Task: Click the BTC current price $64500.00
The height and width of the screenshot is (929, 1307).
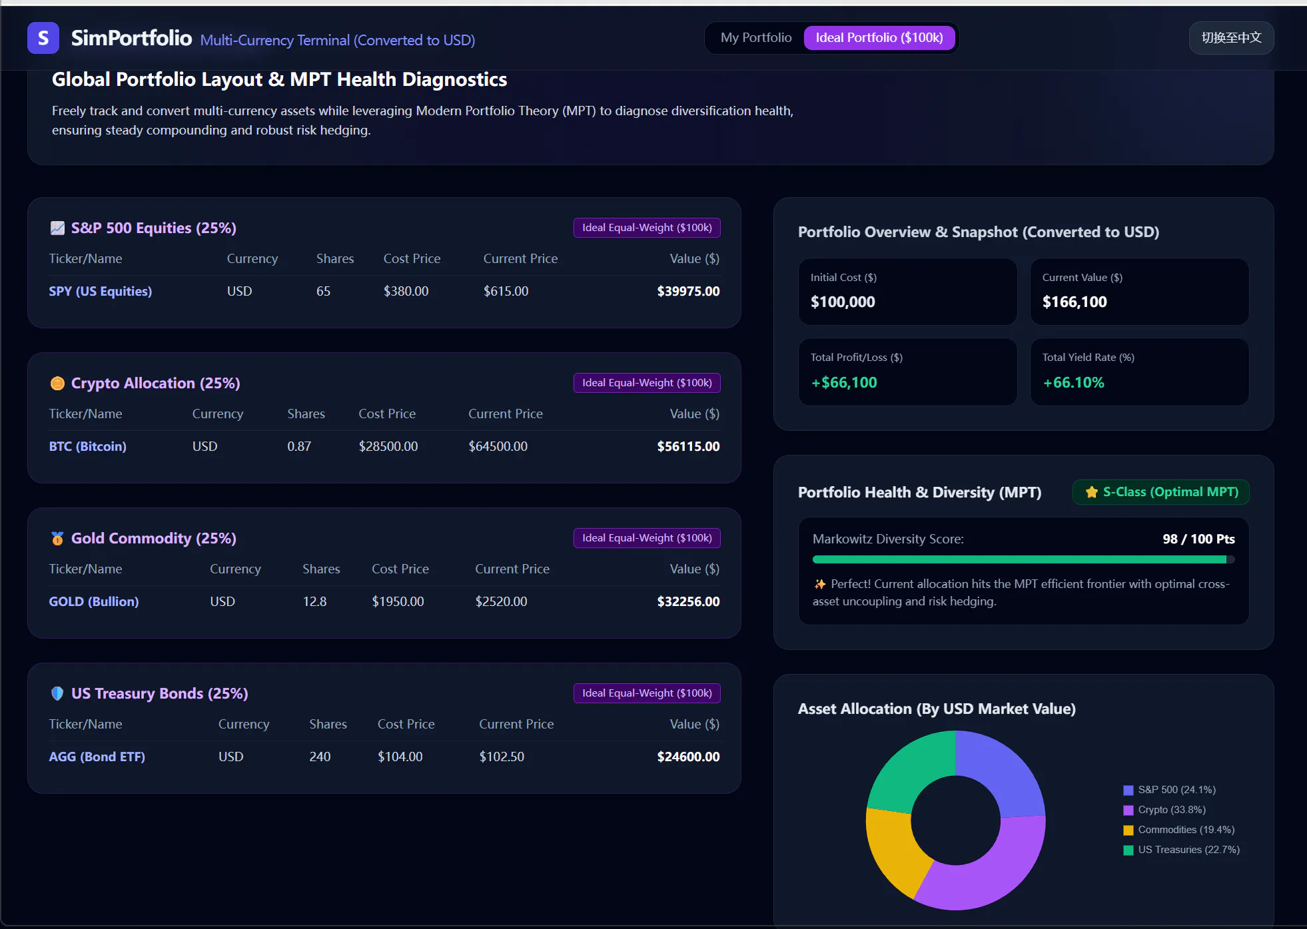Action: click(x=498, y=446)
